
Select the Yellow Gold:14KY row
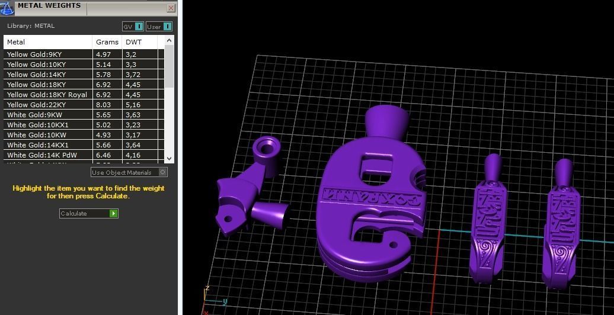(x=84, y=75)
